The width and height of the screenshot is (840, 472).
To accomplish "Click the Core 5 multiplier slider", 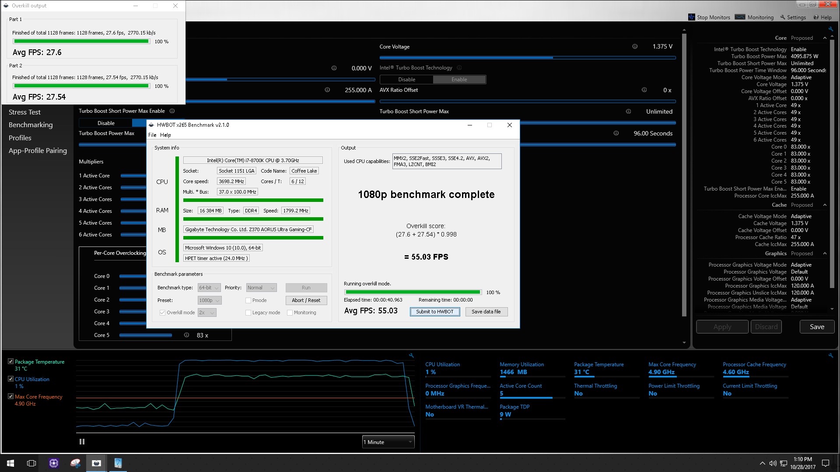I will click(146, 335).
